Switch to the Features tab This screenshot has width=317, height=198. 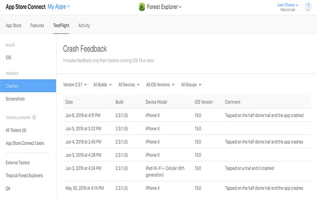pos(37,25)
